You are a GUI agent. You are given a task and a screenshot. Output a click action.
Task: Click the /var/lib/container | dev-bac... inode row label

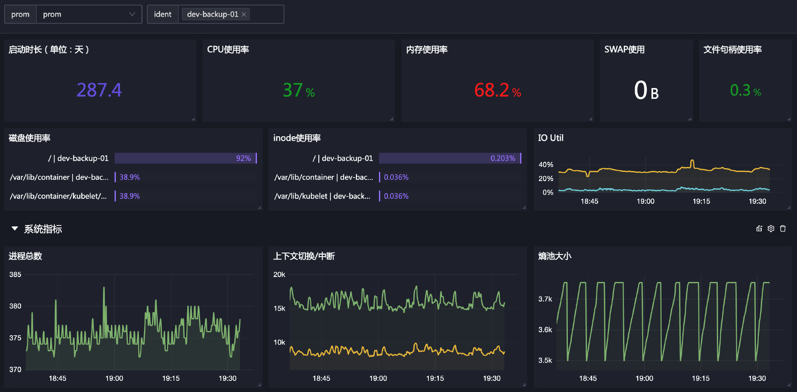323,177
